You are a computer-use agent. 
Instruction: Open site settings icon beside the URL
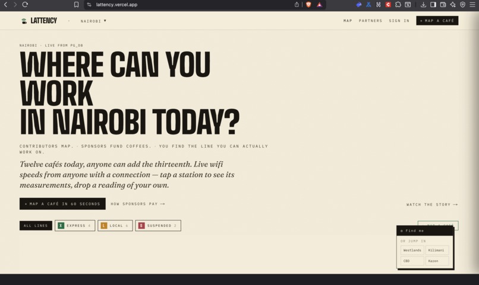point(89,5)
